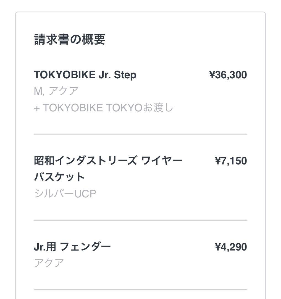Click the ¥7,150 price
The height and width of the screenshot is (299, 281).
[x=231, y=161]
